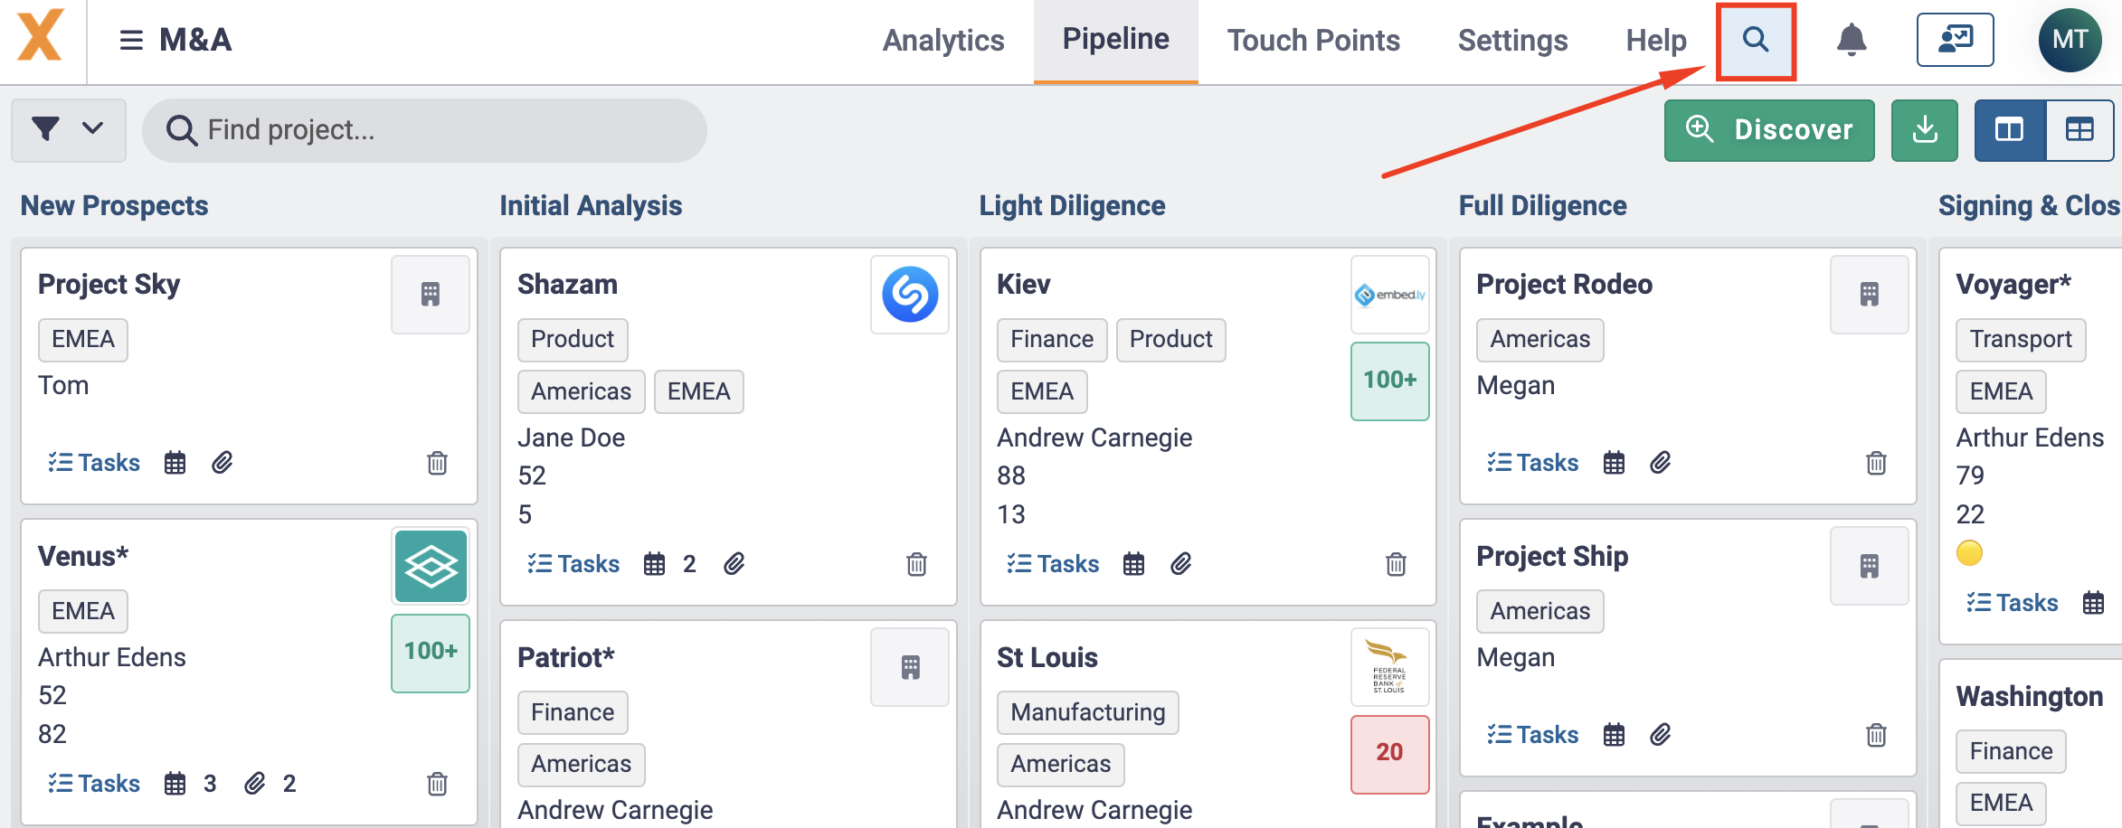Open Tasks on Project Sky card
The height and width of the screenshot is (828, 2122).
coord(94,463)
